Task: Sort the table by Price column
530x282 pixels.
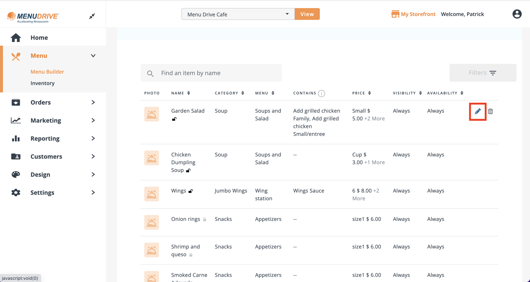Action: tap(369, 93)
